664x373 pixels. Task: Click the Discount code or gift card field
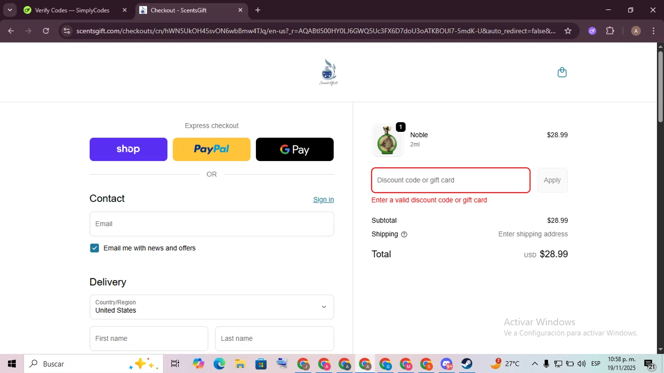click(x=451, y=180)
